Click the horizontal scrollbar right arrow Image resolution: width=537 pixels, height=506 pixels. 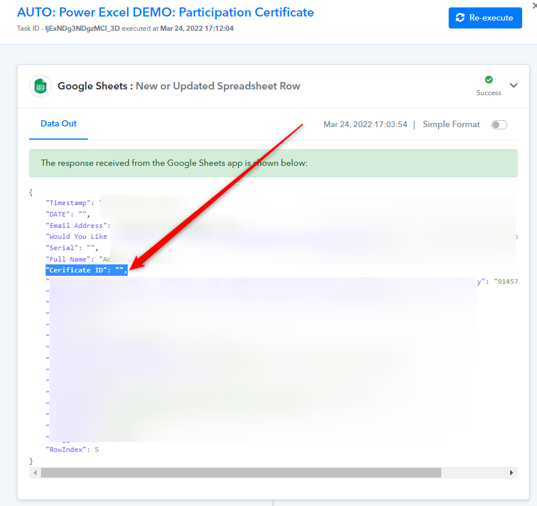pyautogui.click(x=511, y=473)
